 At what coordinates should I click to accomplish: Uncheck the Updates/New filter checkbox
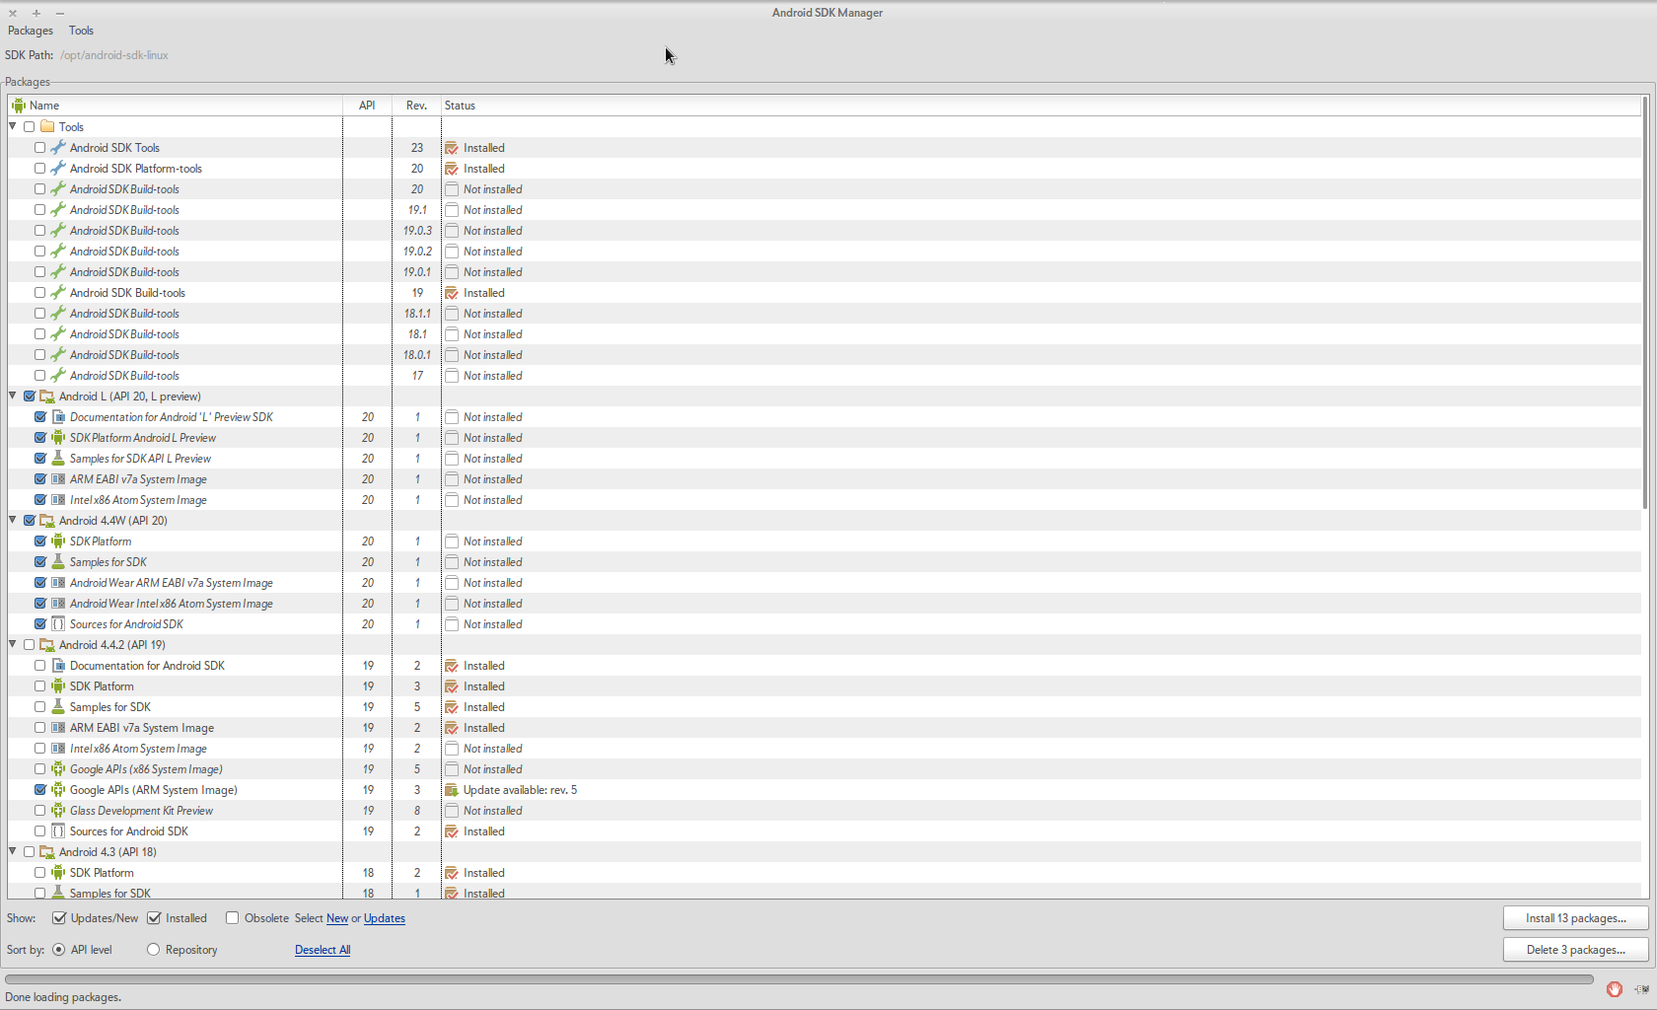click(59, 918)
